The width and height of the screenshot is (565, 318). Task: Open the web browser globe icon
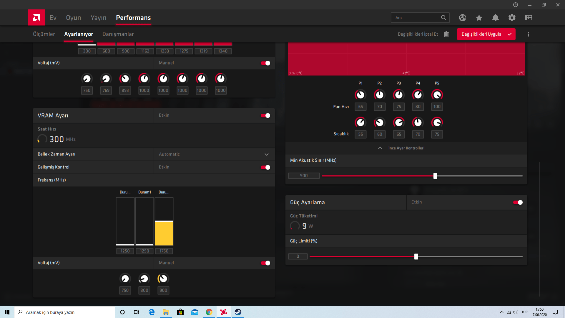click(x=462, y=18)
